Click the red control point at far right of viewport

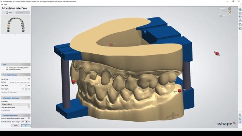tap(217, 54)
